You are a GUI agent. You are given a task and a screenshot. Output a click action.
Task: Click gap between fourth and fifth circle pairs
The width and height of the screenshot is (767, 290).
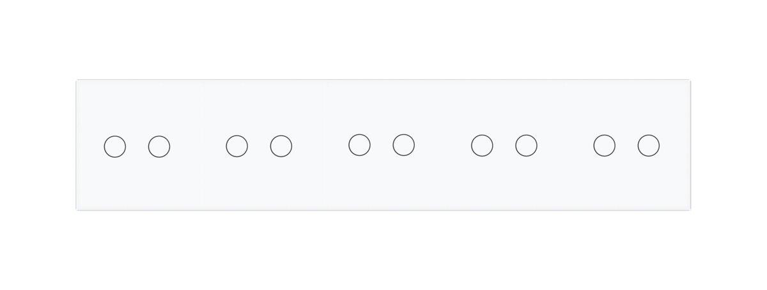click(x=565, y=146)
